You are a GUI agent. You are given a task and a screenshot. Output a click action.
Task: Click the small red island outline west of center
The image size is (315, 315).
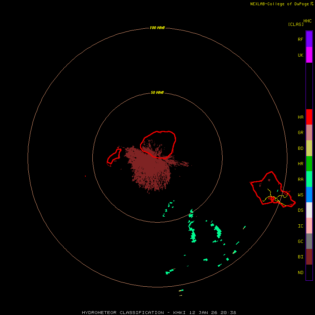click(114, 157)
